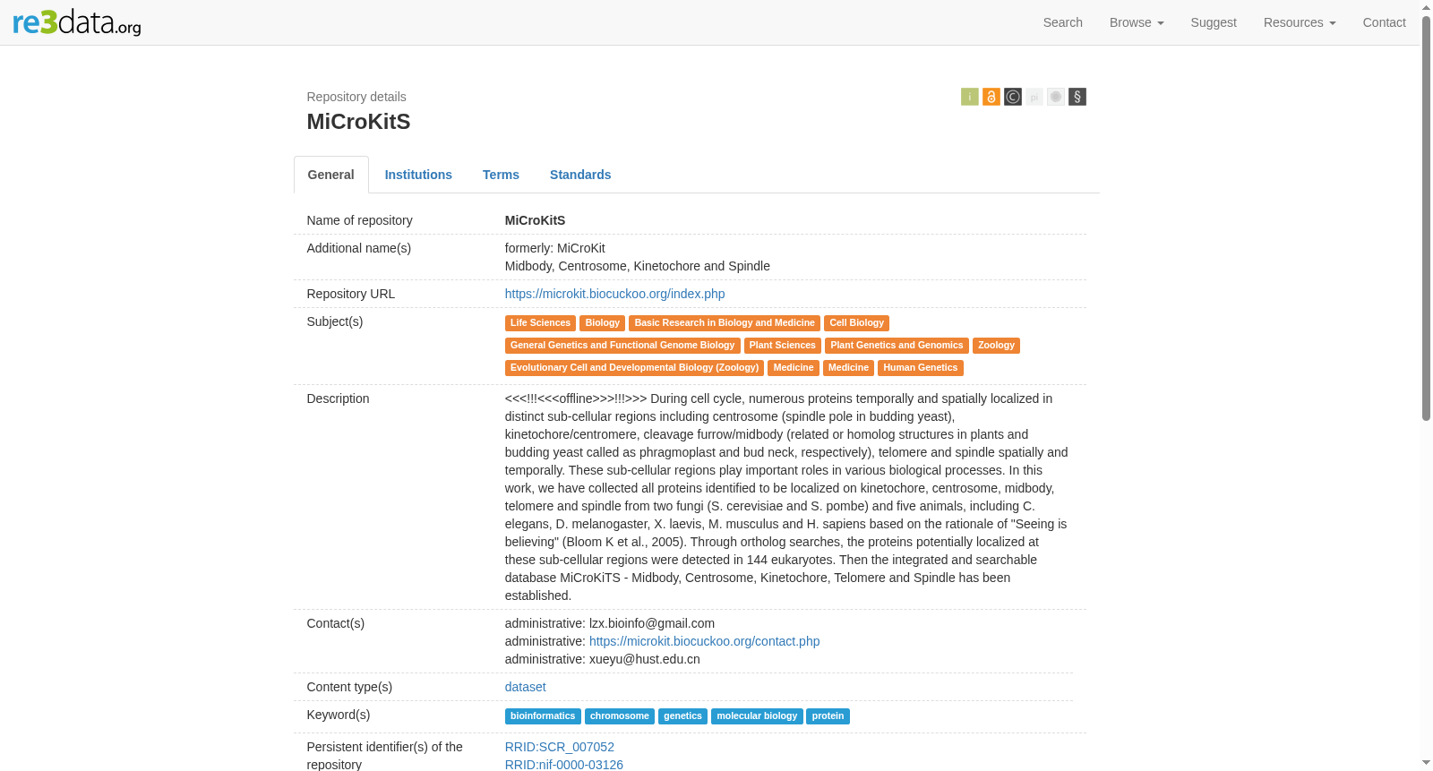Viewport: 1433px width, 771px height.
Task: Click the greyed-out 'pi' persistent identifier badge
Action: pos(1034,97)
